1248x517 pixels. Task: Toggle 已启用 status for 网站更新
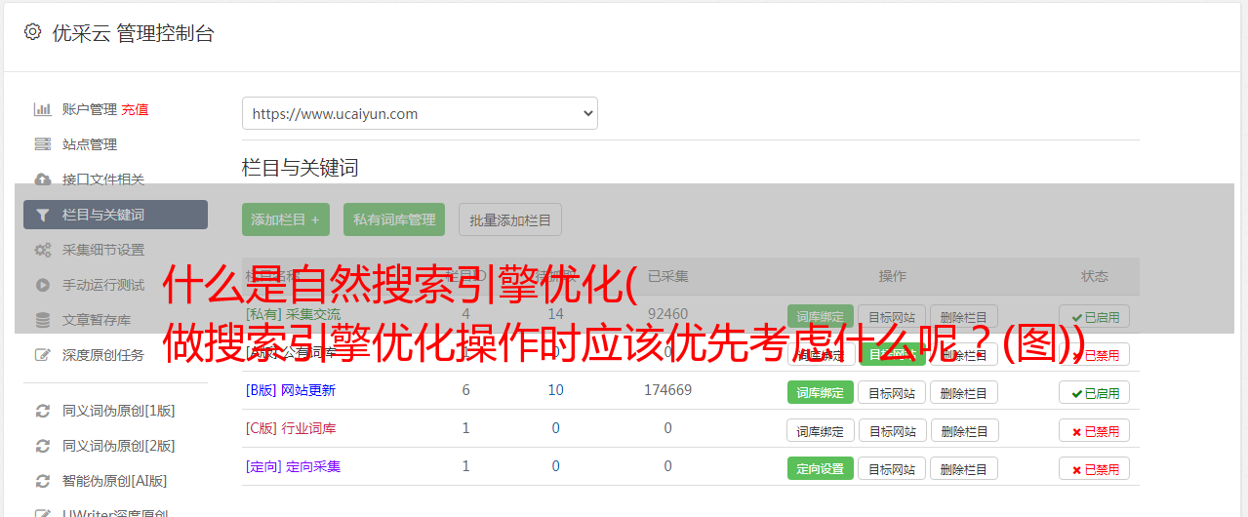pyautogui.click(x=1095, y=392)
